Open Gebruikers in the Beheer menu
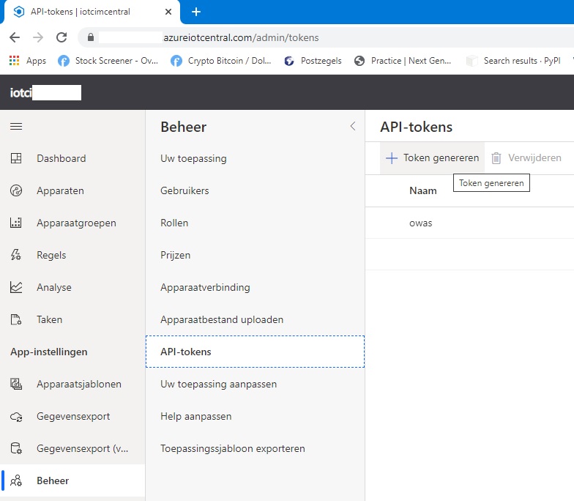Viewport: 574px width, 501px height. pos(184,190)
